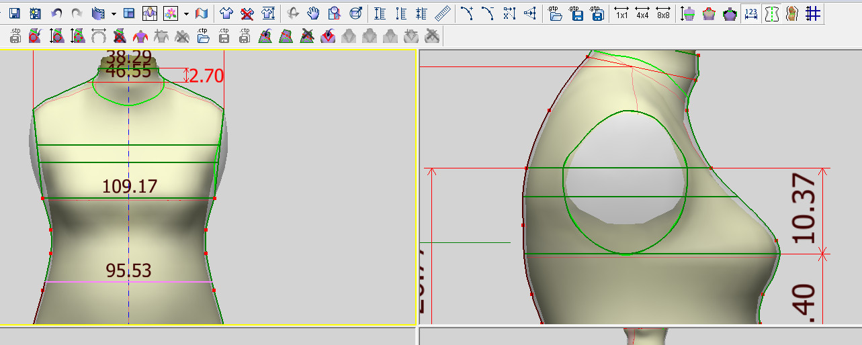Click the .ctp save floppy disk icon
The width and height of the screenshot is (862, 345).
point(224,36)
